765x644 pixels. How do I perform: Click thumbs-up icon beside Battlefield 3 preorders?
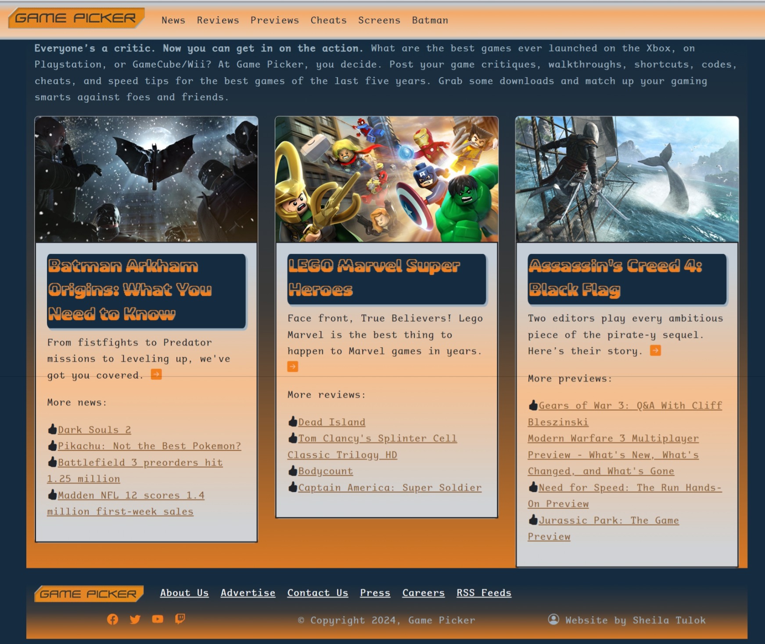click(x=52, y=462)
